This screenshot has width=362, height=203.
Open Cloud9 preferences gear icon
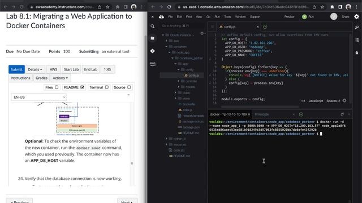click(357, 16)
